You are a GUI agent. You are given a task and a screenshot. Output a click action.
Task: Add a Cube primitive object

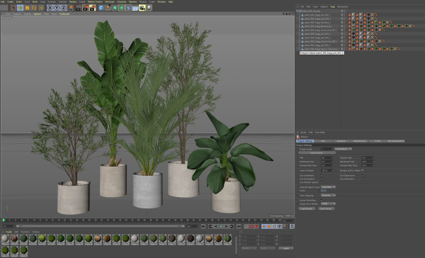tap(101, 8)
